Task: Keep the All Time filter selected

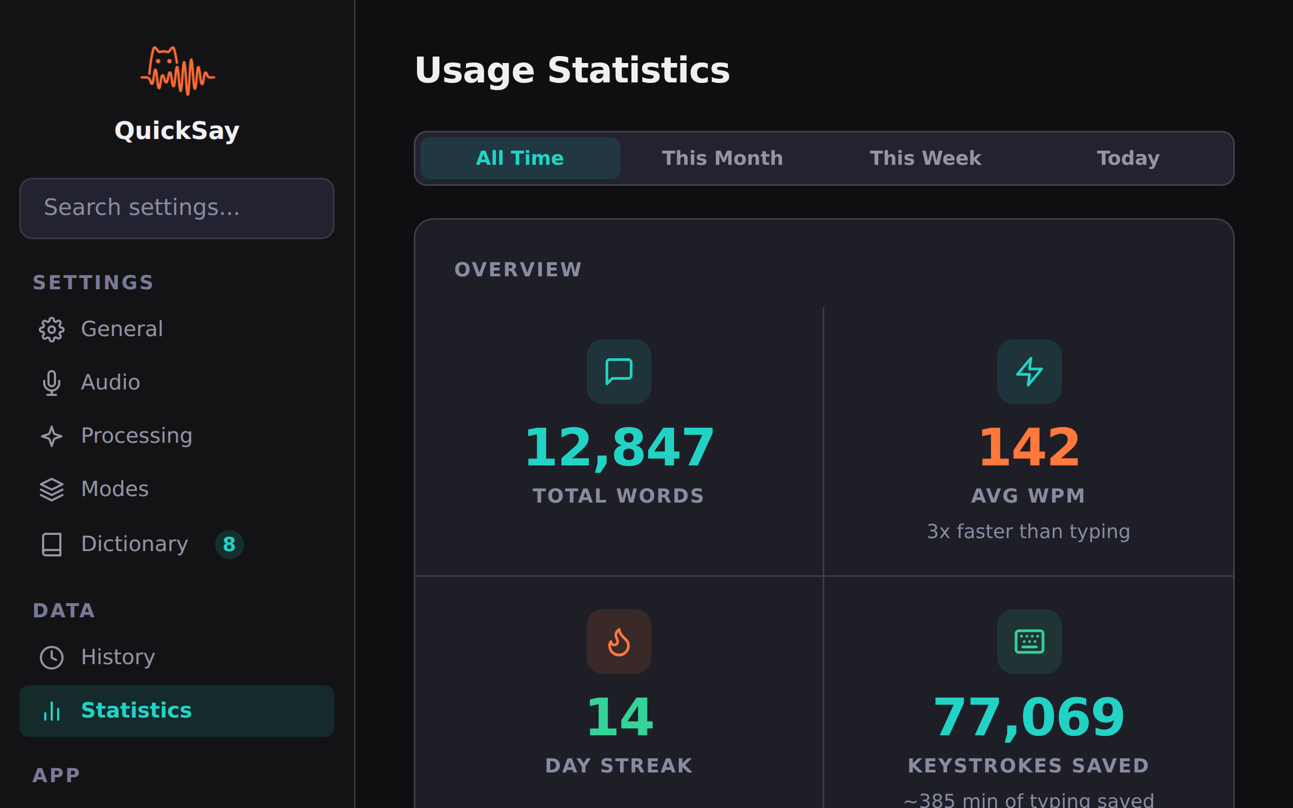Action: (x=518, y=157)
